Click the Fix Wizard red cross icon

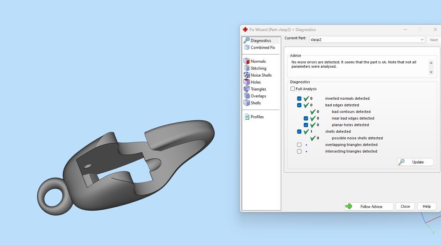[x=245, y=29]
